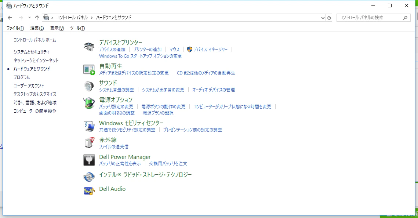Open ユーザー アカウント in the sidebar

pos(29,86)
